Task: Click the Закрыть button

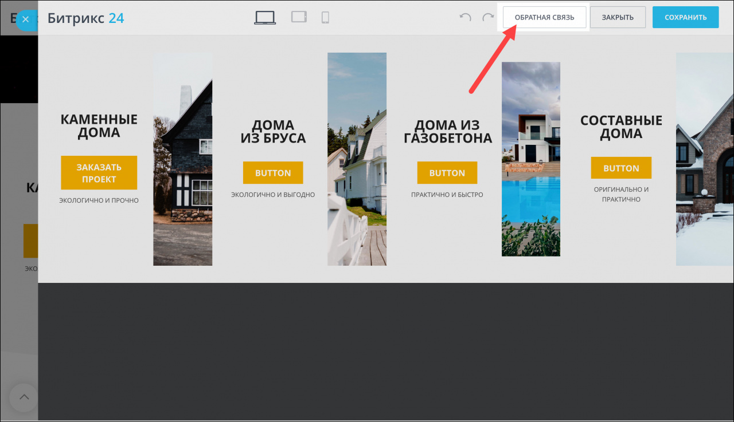Action: tap(618, 17)
